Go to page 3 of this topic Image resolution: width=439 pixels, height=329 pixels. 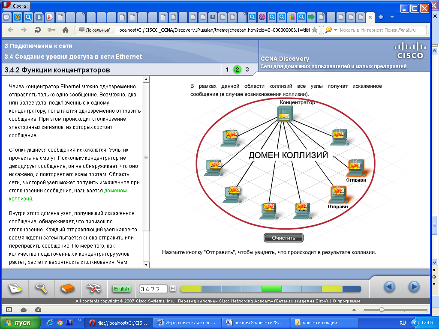point(247,69)
